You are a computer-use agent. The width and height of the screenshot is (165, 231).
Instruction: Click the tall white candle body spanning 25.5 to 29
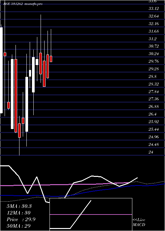[x=27, y=104]
